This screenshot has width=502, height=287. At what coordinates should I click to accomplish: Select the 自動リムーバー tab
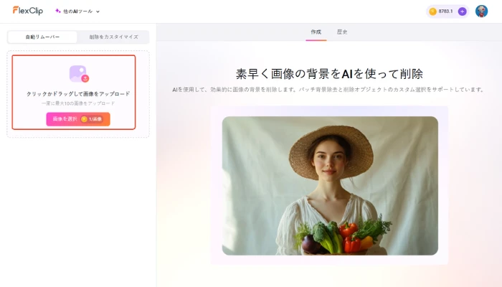click(x=42, y=37)
